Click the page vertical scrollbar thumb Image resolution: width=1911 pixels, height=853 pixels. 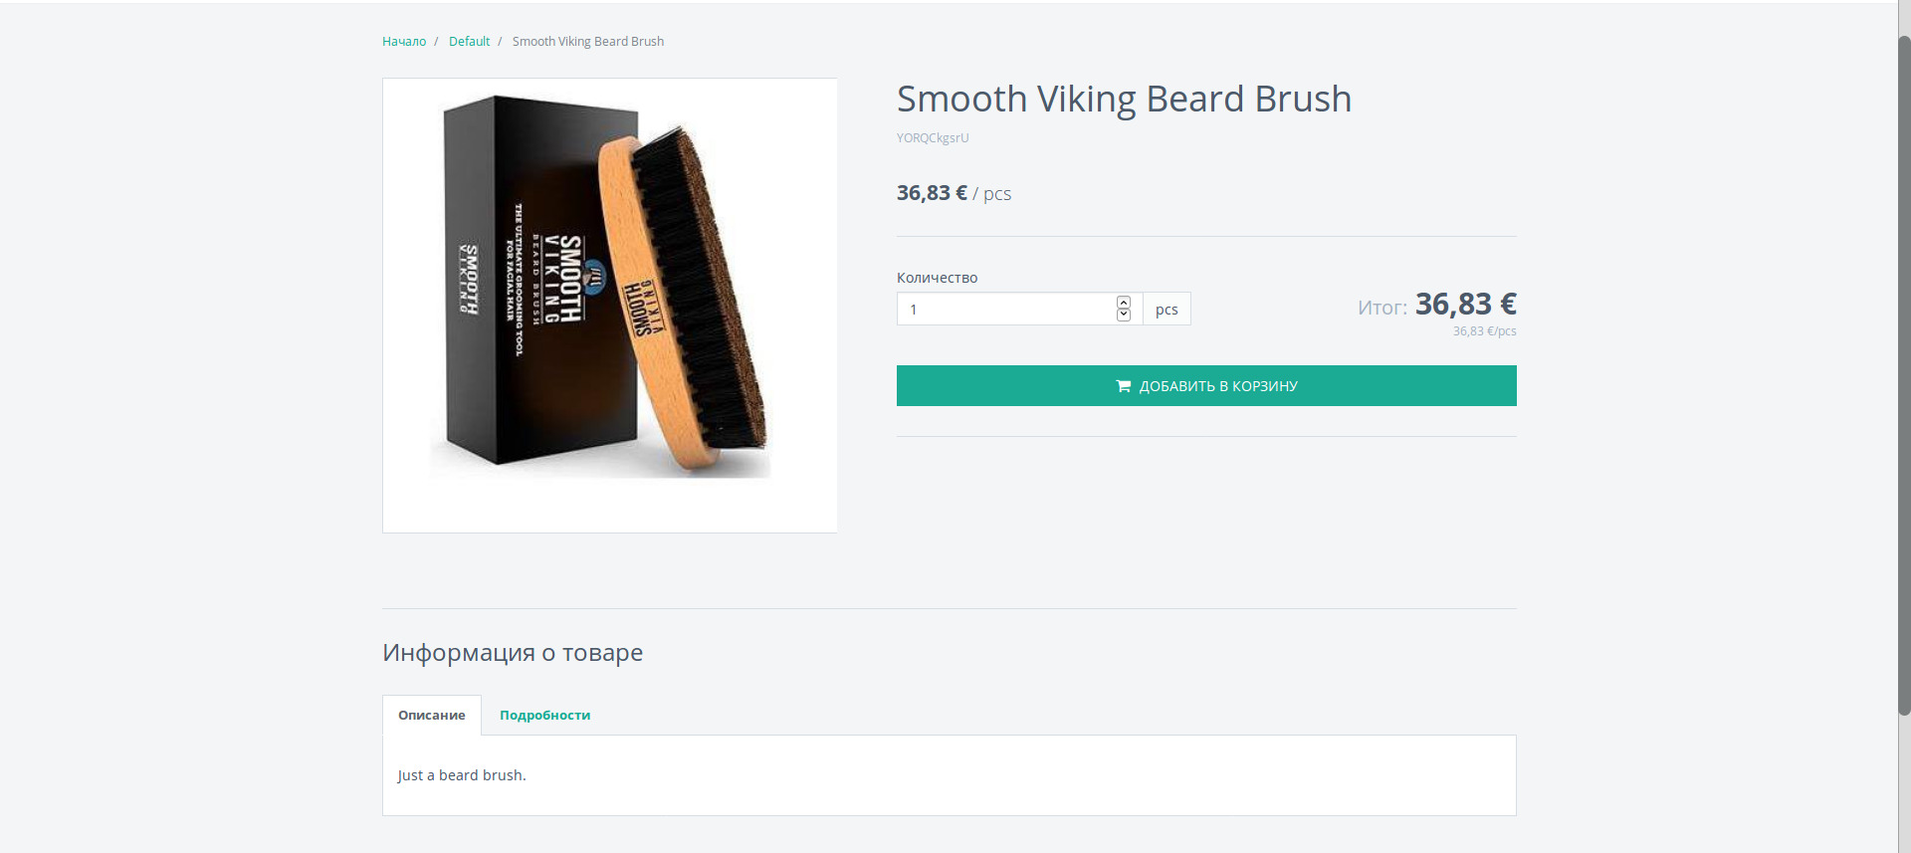tap(1904, 375)
